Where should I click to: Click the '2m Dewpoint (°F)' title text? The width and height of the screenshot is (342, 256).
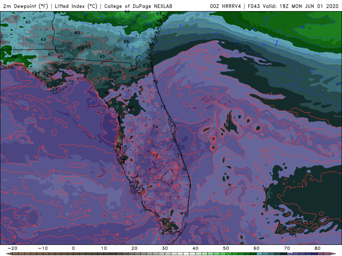[x=26, y=6]
